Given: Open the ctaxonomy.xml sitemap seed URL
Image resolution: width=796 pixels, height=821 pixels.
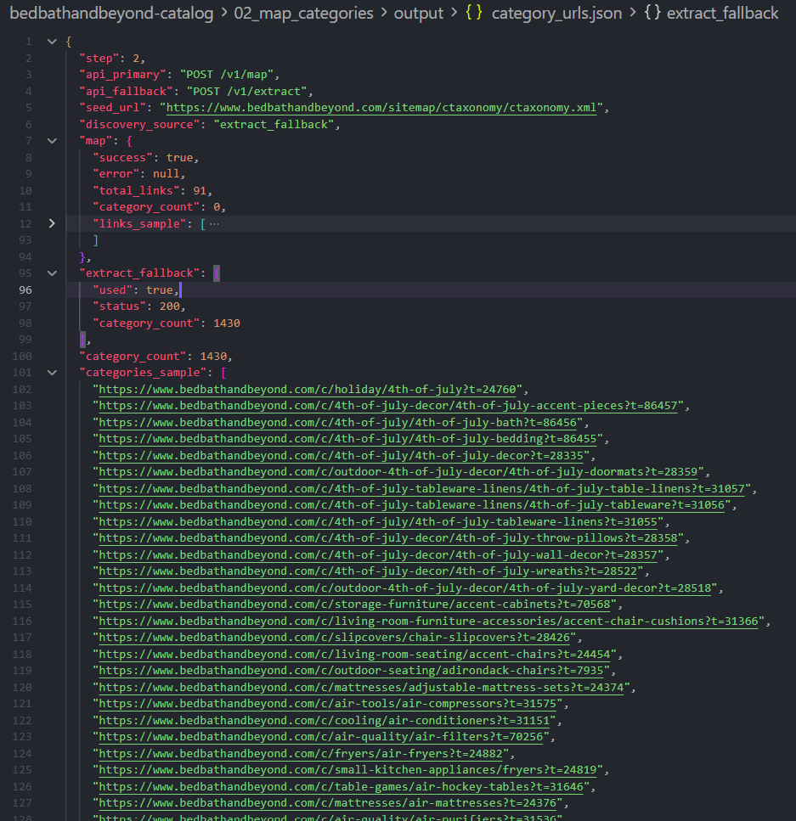Looking at the screenshot, I should click(381, 108).
